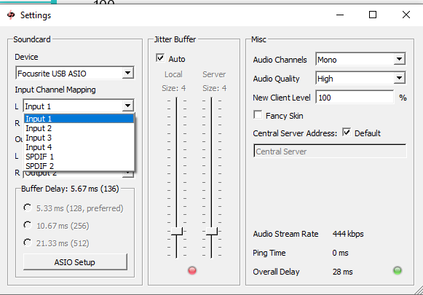
Task: Click the Local jitter buffer slider handle
Action: tap(177, 232)
